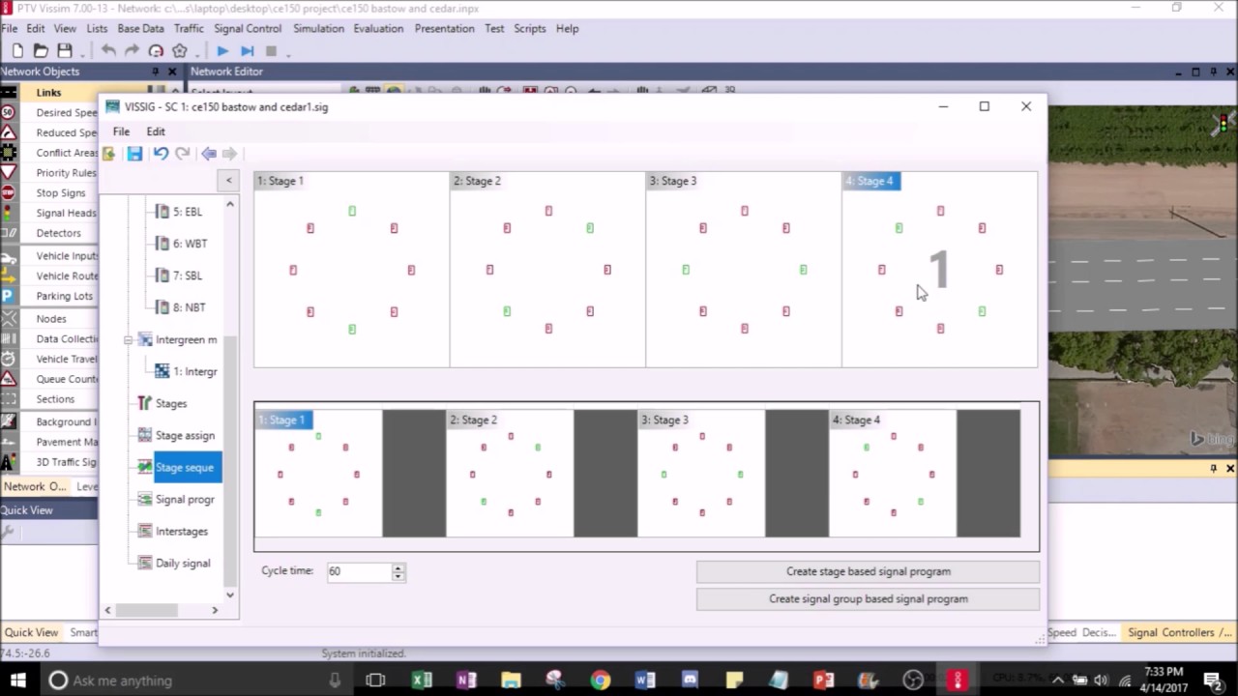Open the Signal Control menu in Vissim
Viewport: 1238px width, 696px height.
pyautogui.click(x=248, y=28)
